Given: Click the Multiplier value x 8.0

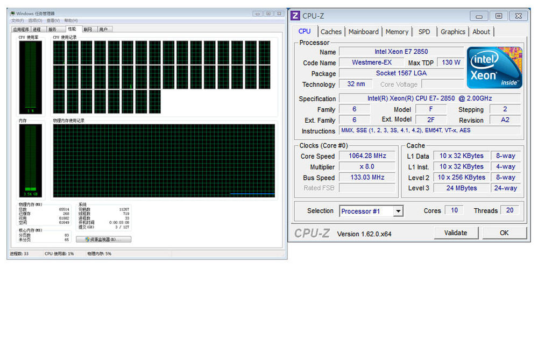Looking at the screenshot, I should (367, 166).
